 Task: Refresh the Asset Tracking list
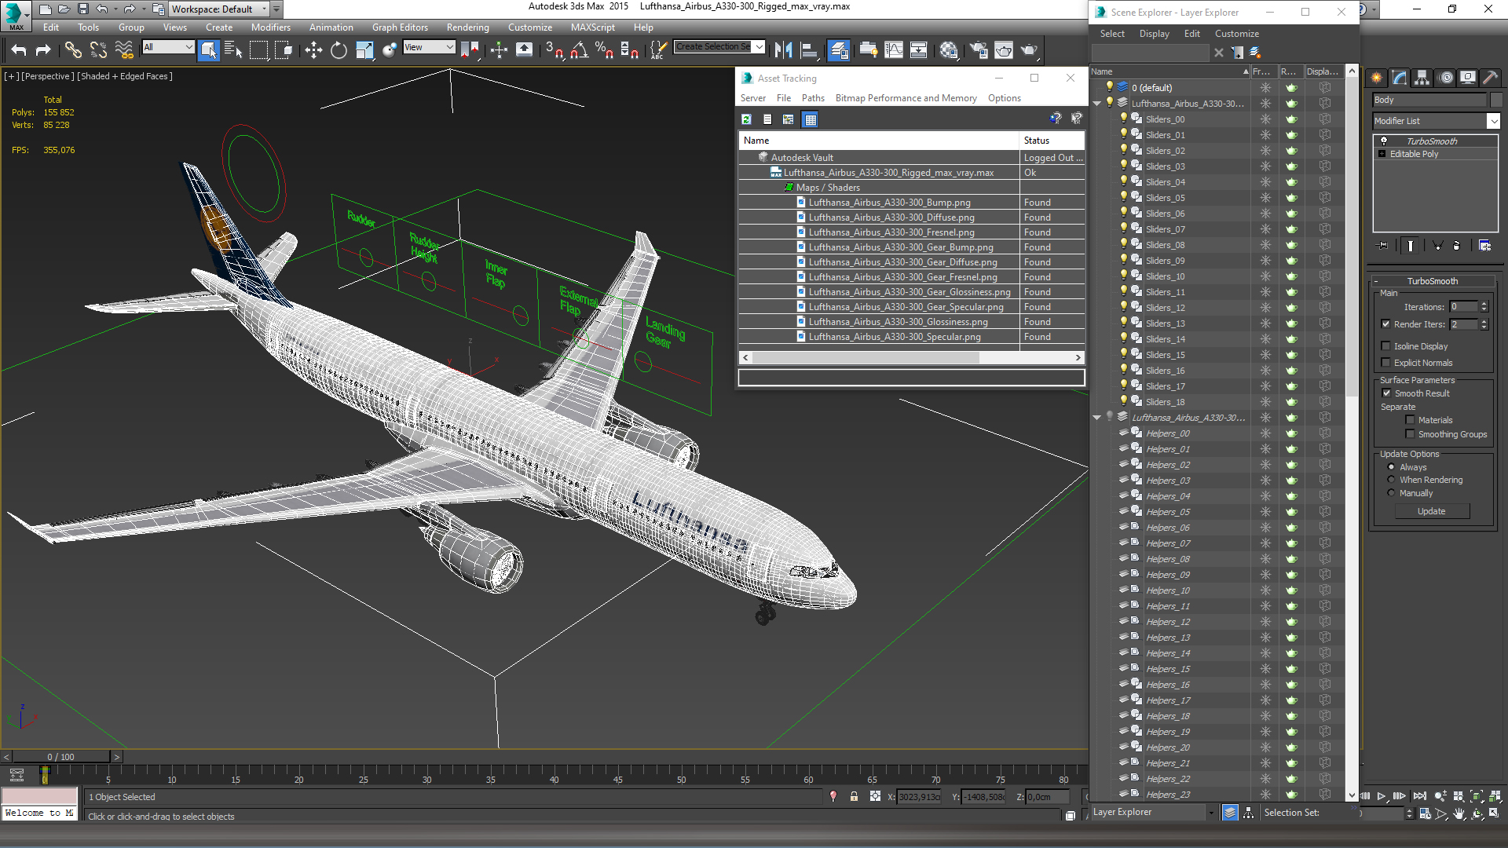(746, 119)
